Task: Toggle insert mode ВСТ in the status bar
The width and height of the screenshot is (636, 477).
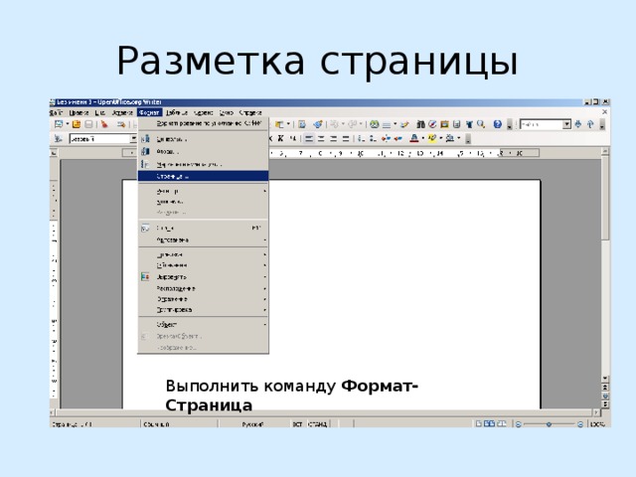Action: (x=297, y=424)
